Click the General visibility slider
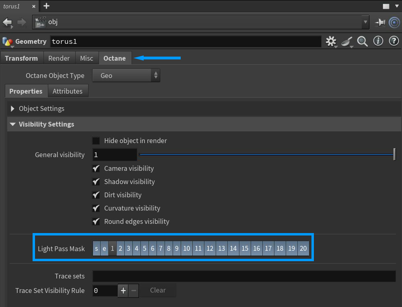The image size is (402, 307). point(266,154)
